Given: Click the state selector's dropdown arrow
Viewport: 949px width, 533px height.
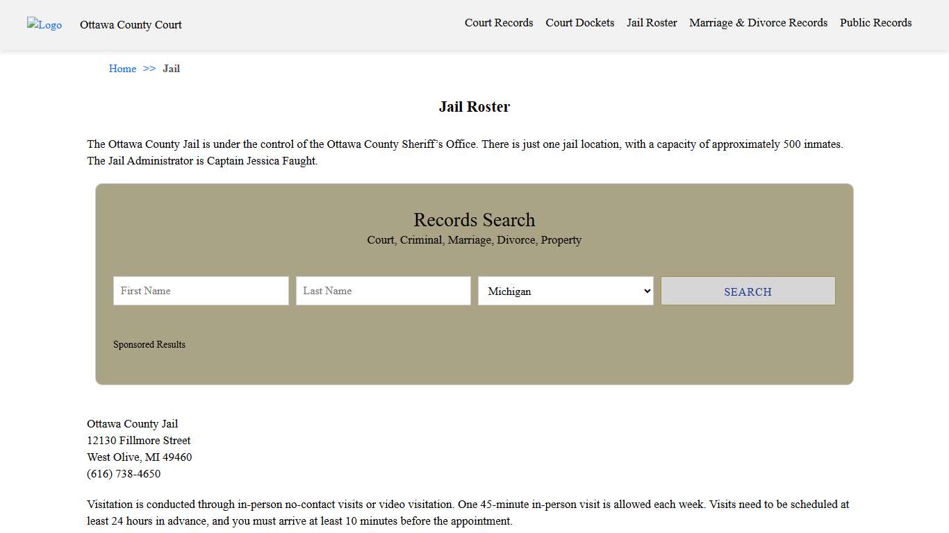Looking at the screenshot, I should (x=645, y=291).
